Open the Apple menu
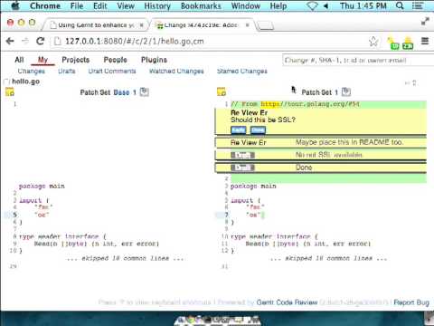This screenshot has width=434, height=326. click(x=15, y=5)
